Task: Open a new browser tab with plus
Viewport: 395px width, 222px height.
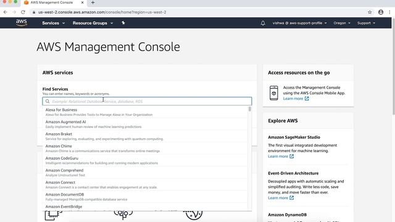Action: pyautogui.click(x=93, y=2)
